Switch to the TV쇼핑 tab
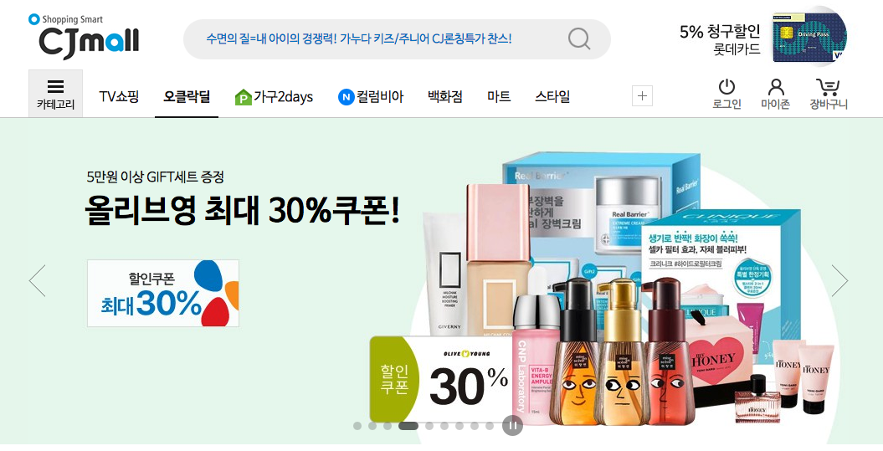Viewport: 883px width, 451px height. click(119, 97)
